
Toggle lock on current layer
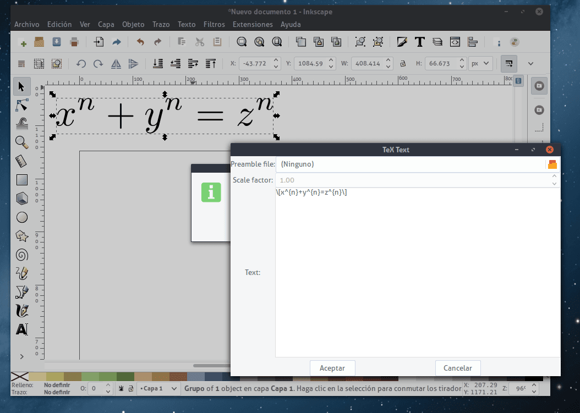coord(130,389)
